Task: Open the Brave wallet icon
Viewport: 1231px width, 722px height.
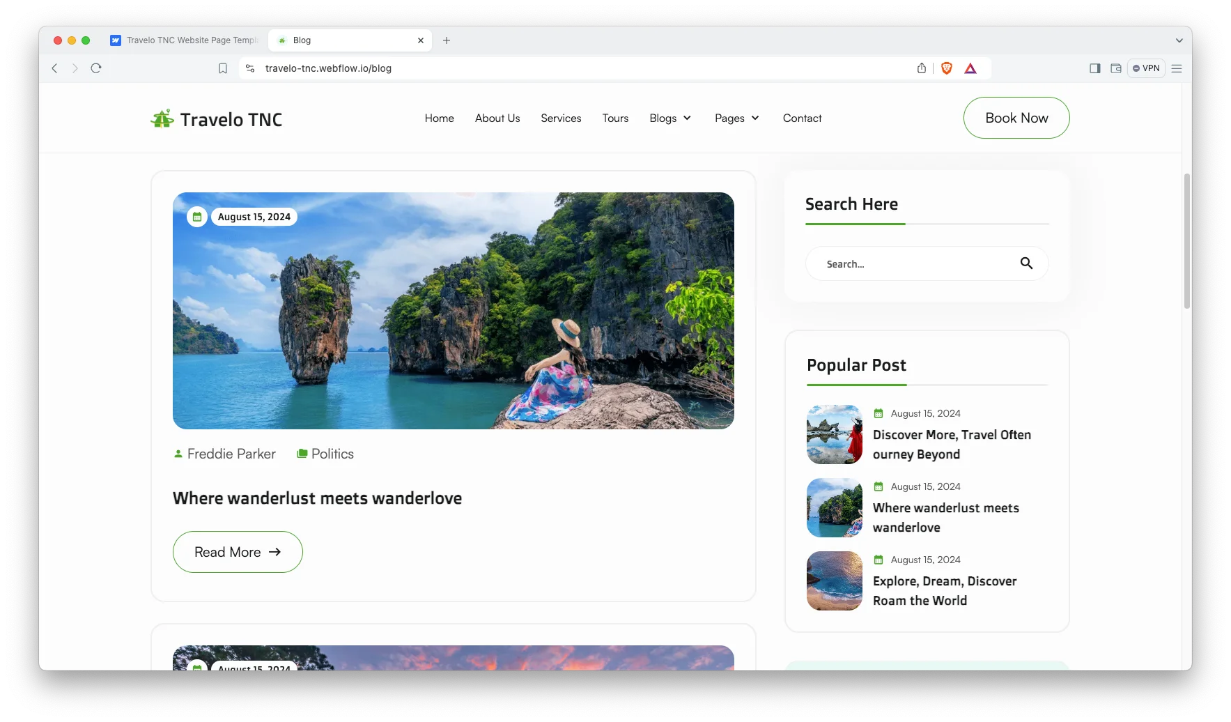Action: [x=1116, y=68]
